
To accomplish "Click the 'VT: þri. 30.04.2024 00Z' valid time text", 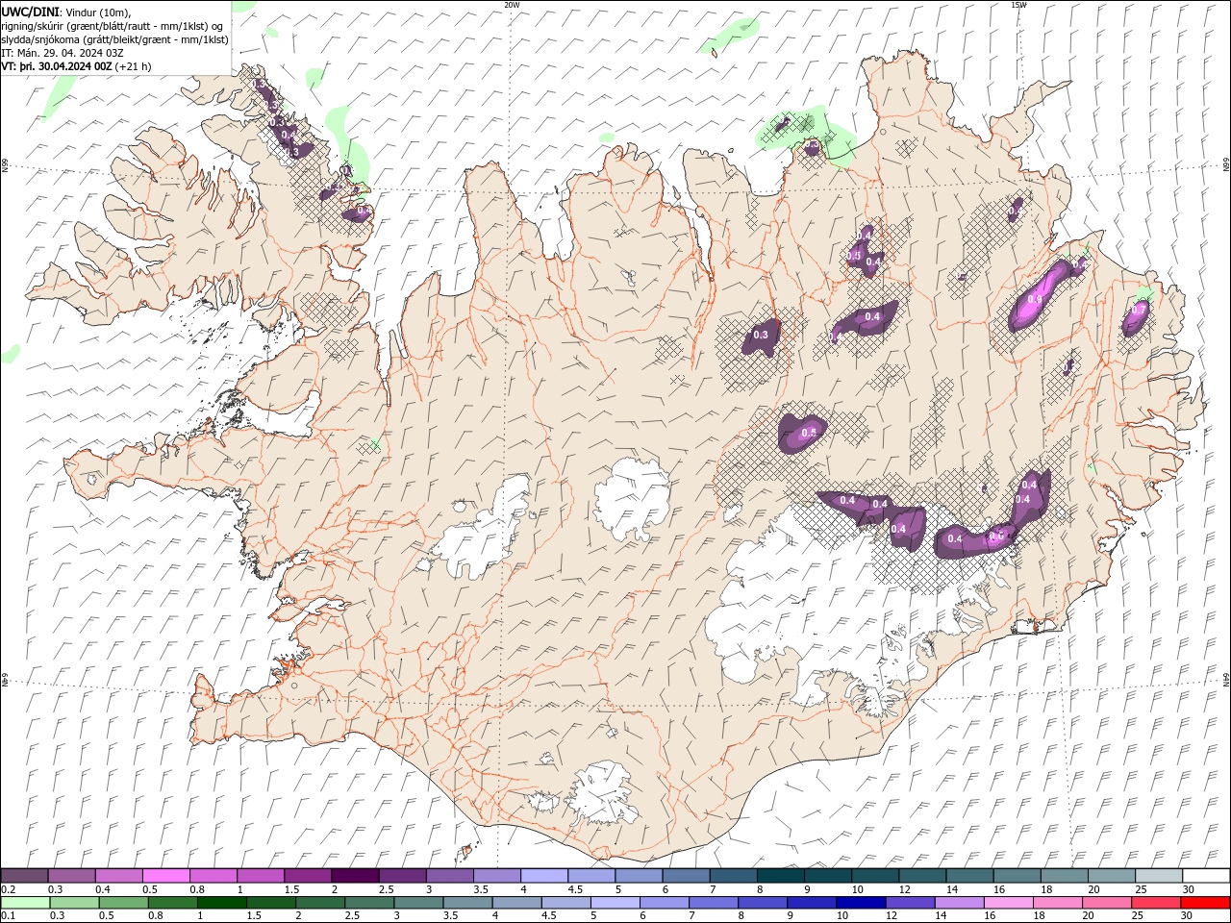I will click(x=58, y=66).
